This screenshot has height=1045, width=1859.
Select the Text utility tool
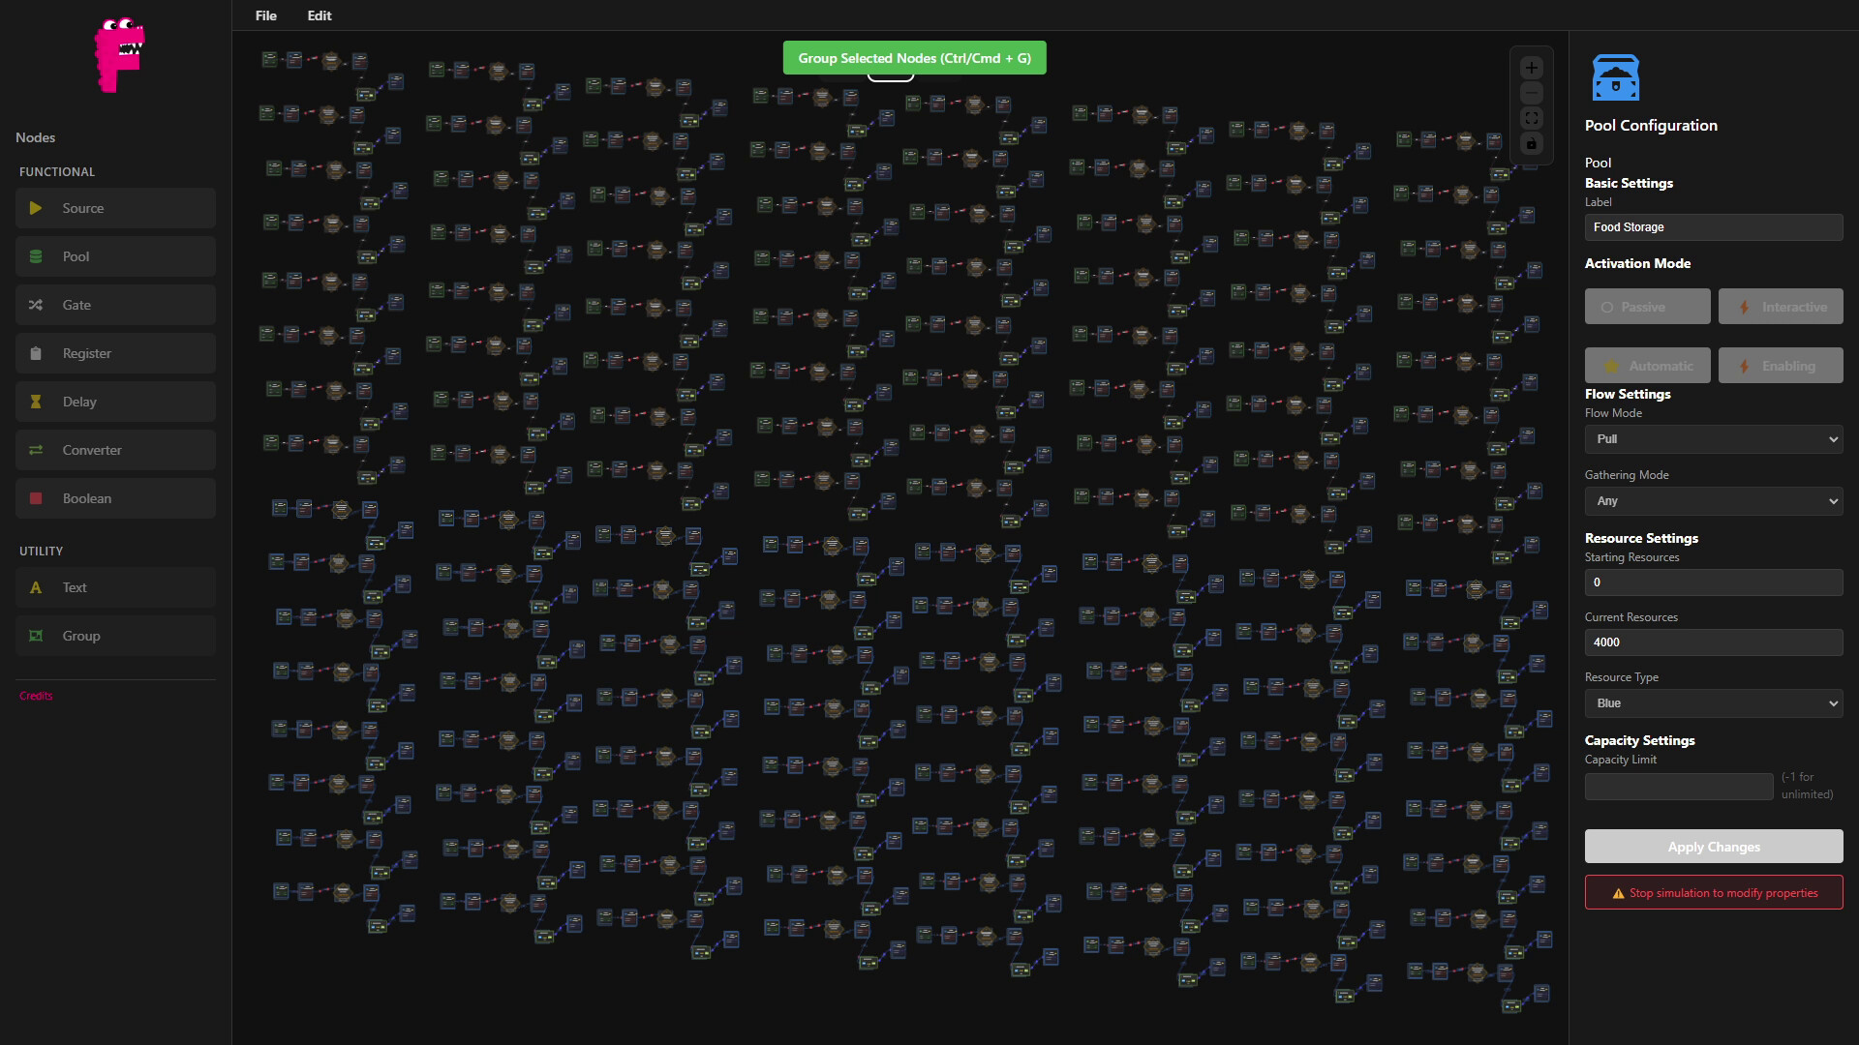tap(115, 586)
